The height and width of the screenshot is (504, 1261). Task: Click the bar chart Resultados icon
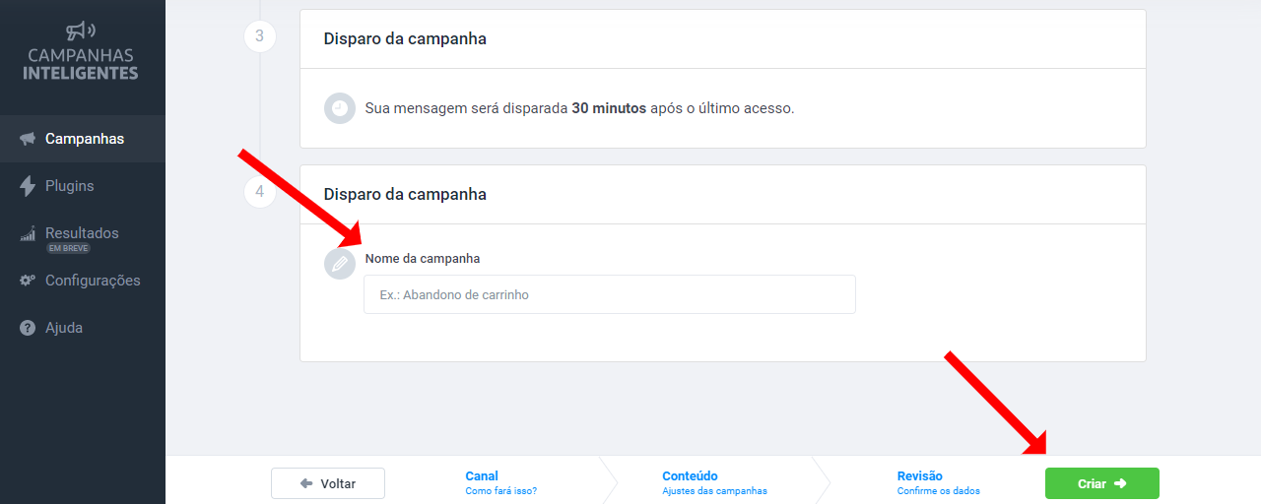28,234
